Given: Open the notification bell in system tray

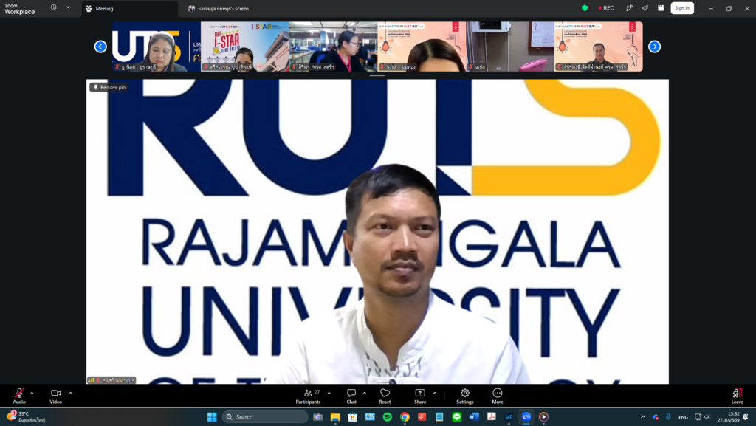Looking at the screenshot, I should tap(746, 417).
